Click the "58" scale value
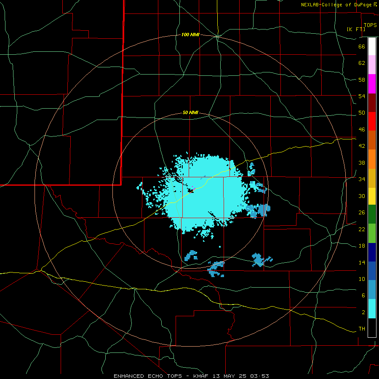This screenshot has height=379, width=379. [x=362, y=80]
